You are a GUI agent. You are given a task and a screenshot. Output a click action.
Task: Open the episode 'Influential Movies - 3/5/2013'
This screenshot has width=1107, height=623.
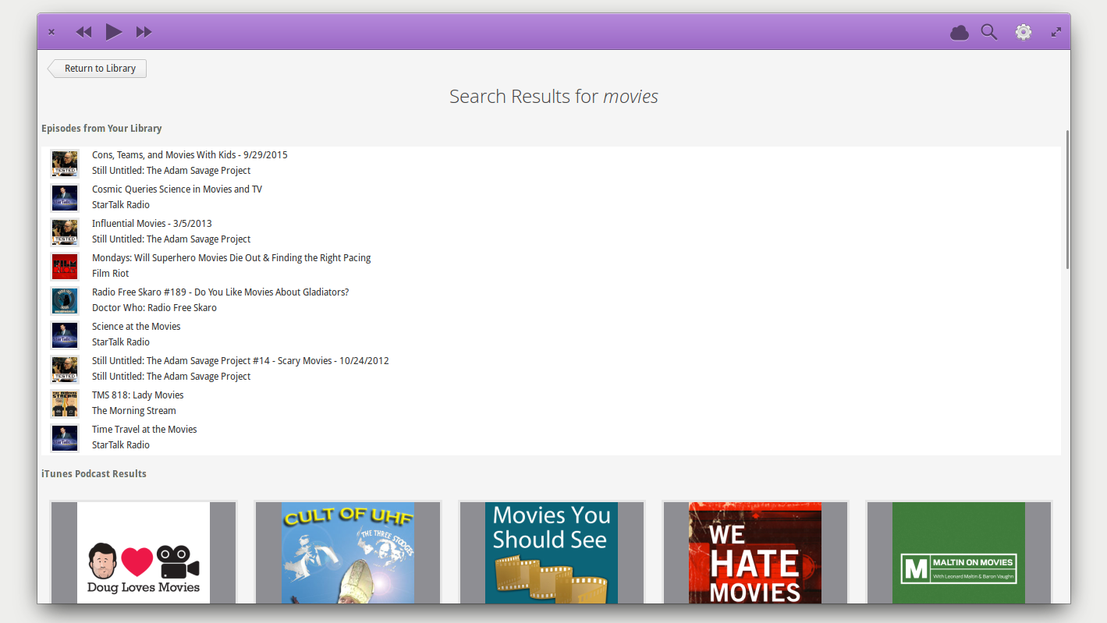pos(151,223)
